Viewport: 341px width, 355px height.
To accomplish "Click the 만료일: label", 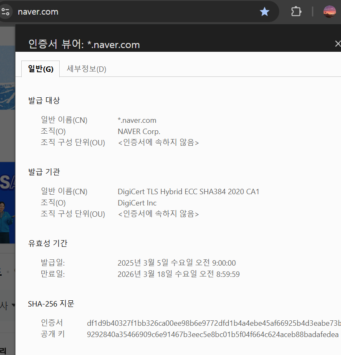I will [x=53, y=274].
